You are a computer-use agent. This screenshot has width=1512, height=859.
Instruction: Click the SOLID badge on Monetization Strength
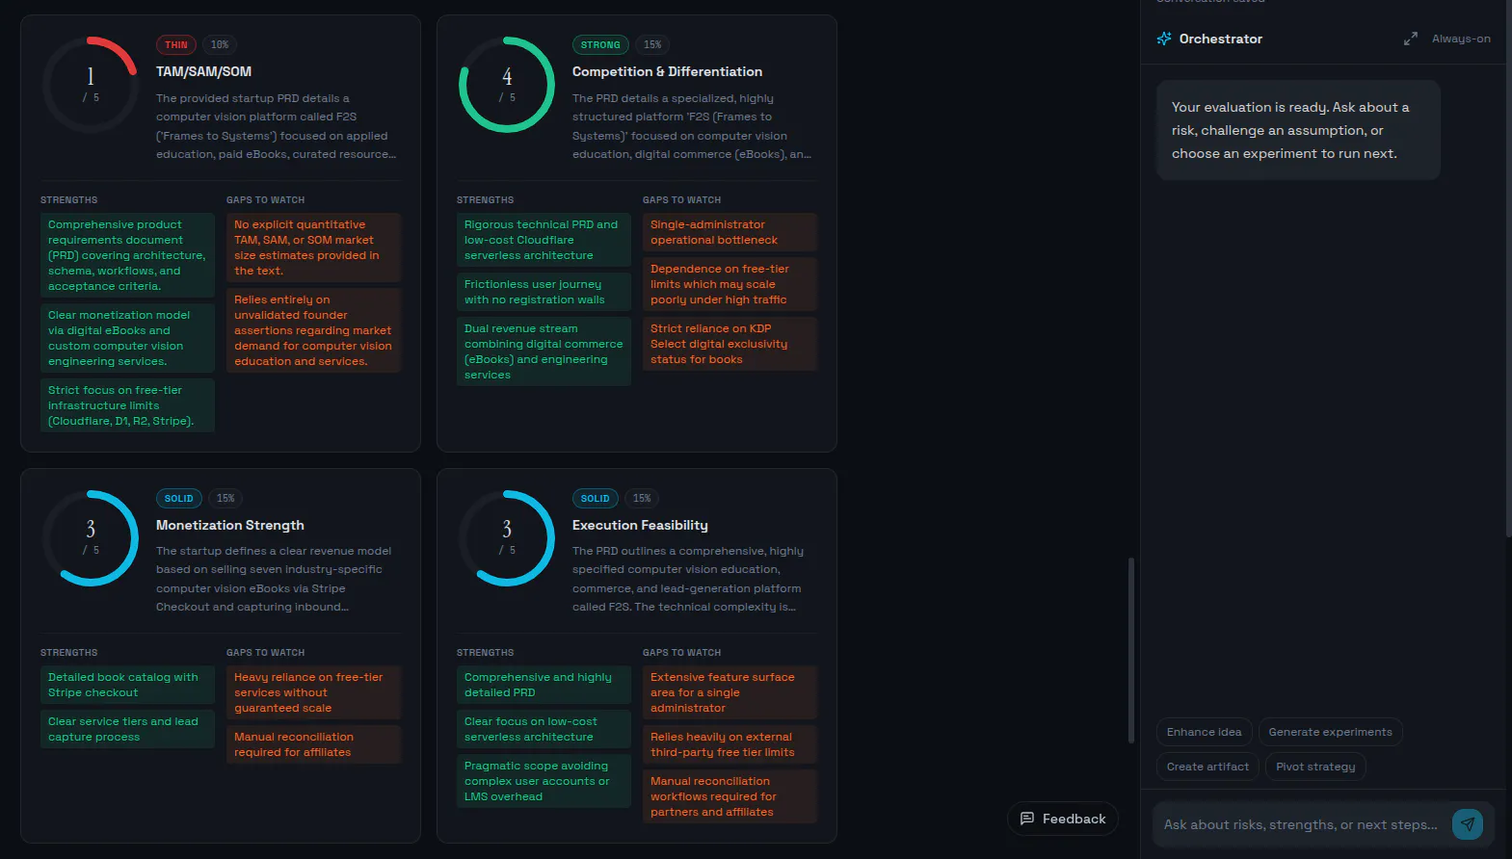[178, 498]
